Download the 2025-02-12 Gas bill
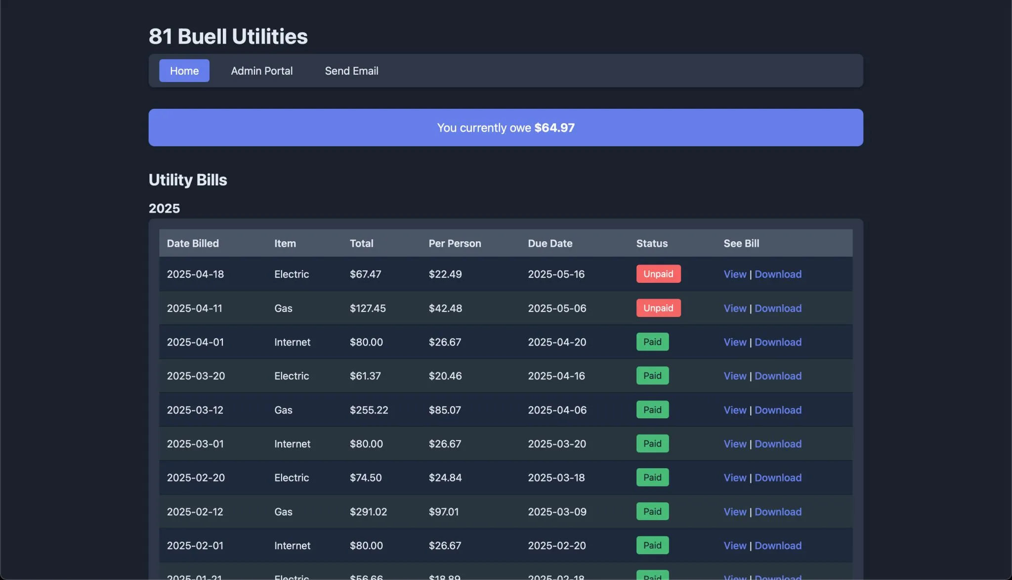The height and width of the screenshot is (580, 1012). [x=778, y=512]
